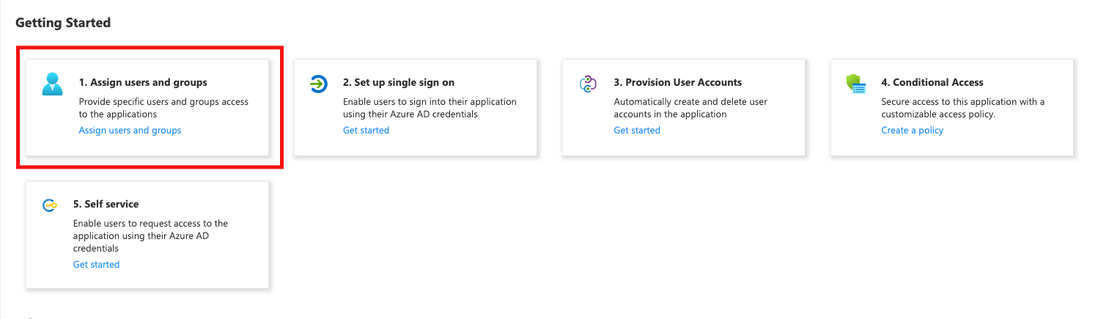Select the '4. Conditional Access' card title

pyautogui.click(x=932, y=82)
